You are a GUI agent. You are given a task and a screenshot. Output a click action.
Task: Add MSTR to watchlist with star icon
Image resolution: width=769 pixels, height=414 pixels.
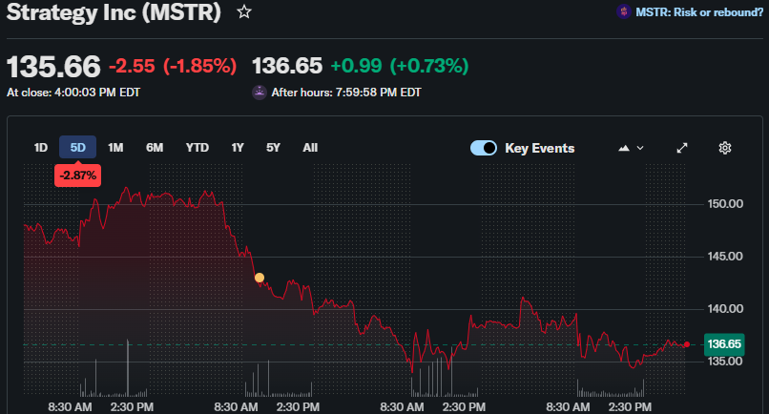tap(243, 11)
